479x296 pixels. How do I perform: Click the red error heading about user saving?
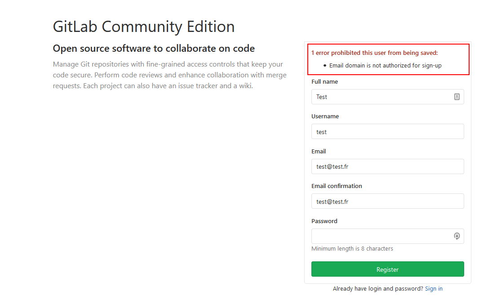(x=374, y=53)
